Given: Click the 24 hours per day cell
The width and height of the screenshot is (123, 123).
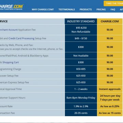Looking at the screenshot, I should tap(110, 98).
